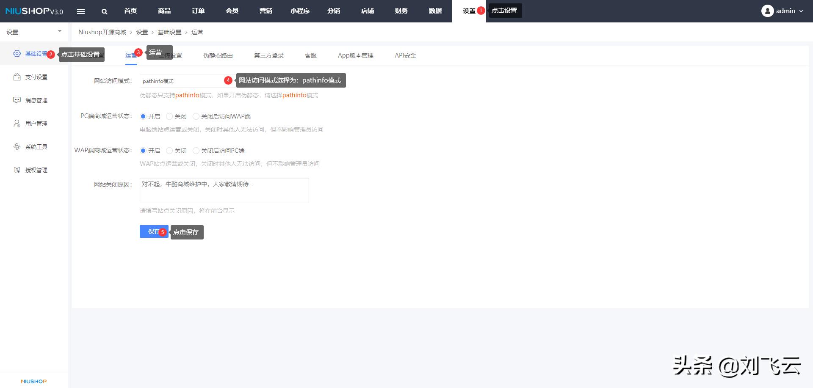This screenshot has height=388, width=813.
Task: Open the 营销 menu in top bar
Action: click(266, 11)
